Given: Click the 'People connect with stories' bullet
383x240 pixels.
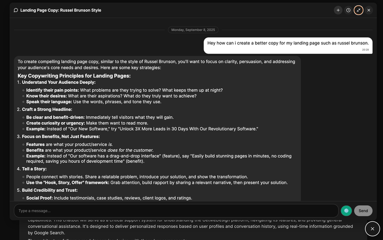Looking at the screenshot, I should [x=137, y=177].
